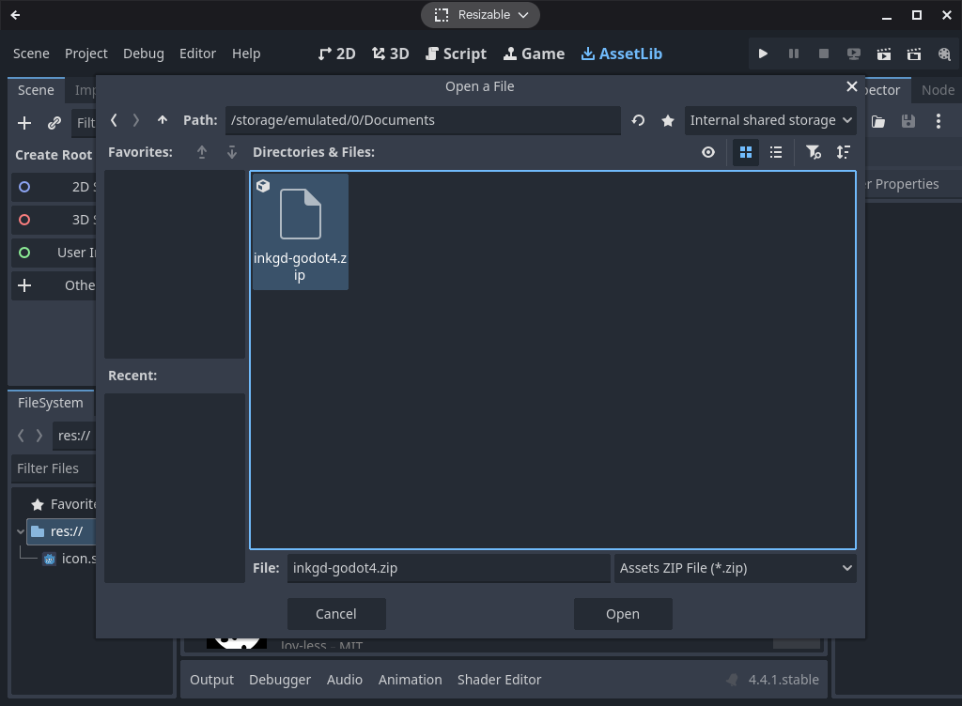Create 2D Scene root node
This screenshot has width=962, height=706.
coord(54,187)
